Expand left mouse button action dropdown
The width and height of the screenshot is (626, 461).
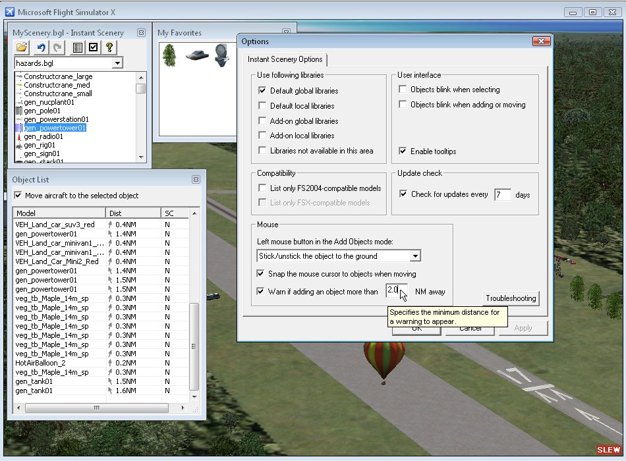pos(415,256)
